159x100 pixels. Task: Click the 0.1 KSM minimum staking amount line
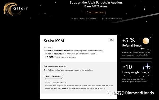click(x=60, y=57)
